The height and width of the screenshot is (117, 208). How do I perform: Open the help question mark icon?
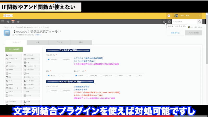coord(169,22)
